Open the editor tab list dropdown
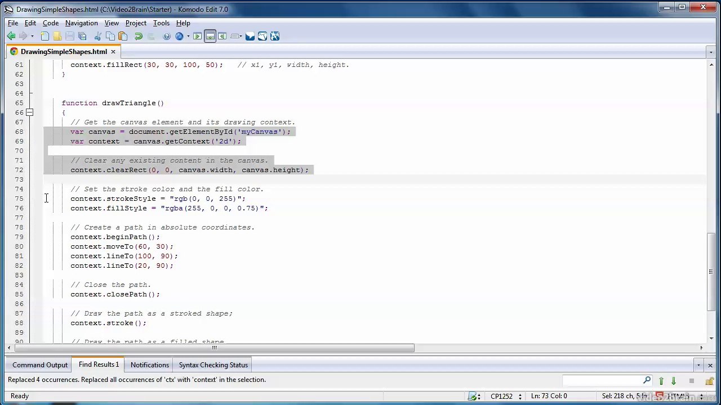The width and height of the screenshot is (721, 405). click(710, 52)
